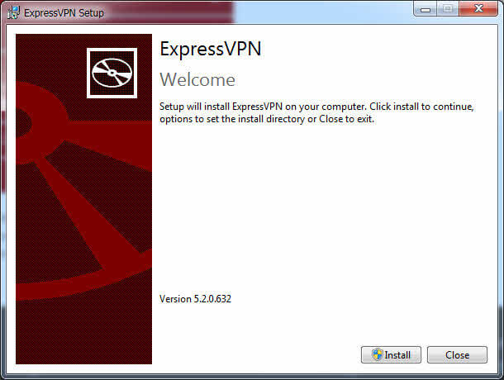
Task: Click the setup instructions paragraph
Action: pos(316,112)
